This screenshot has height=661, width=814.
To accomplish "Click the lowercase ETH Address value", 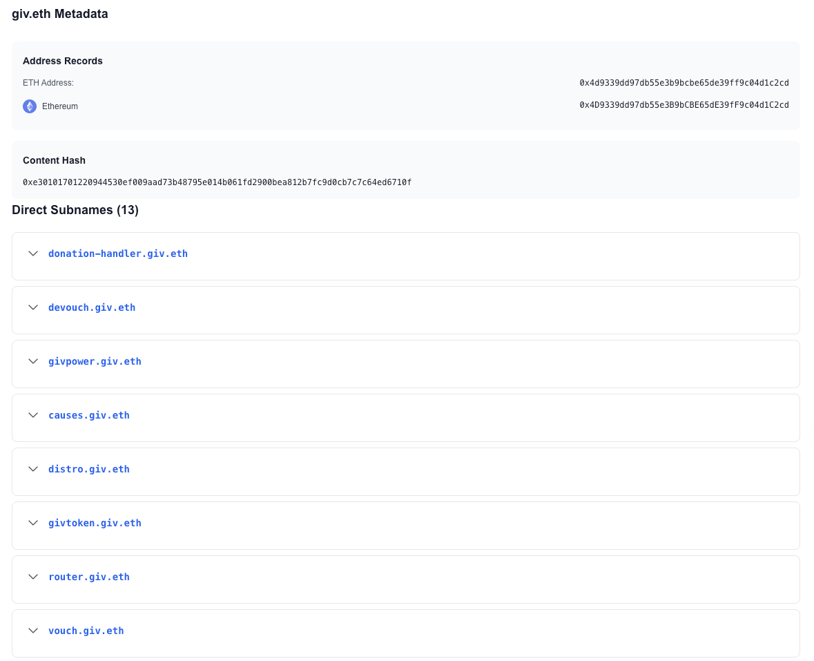I will [684, 83].
